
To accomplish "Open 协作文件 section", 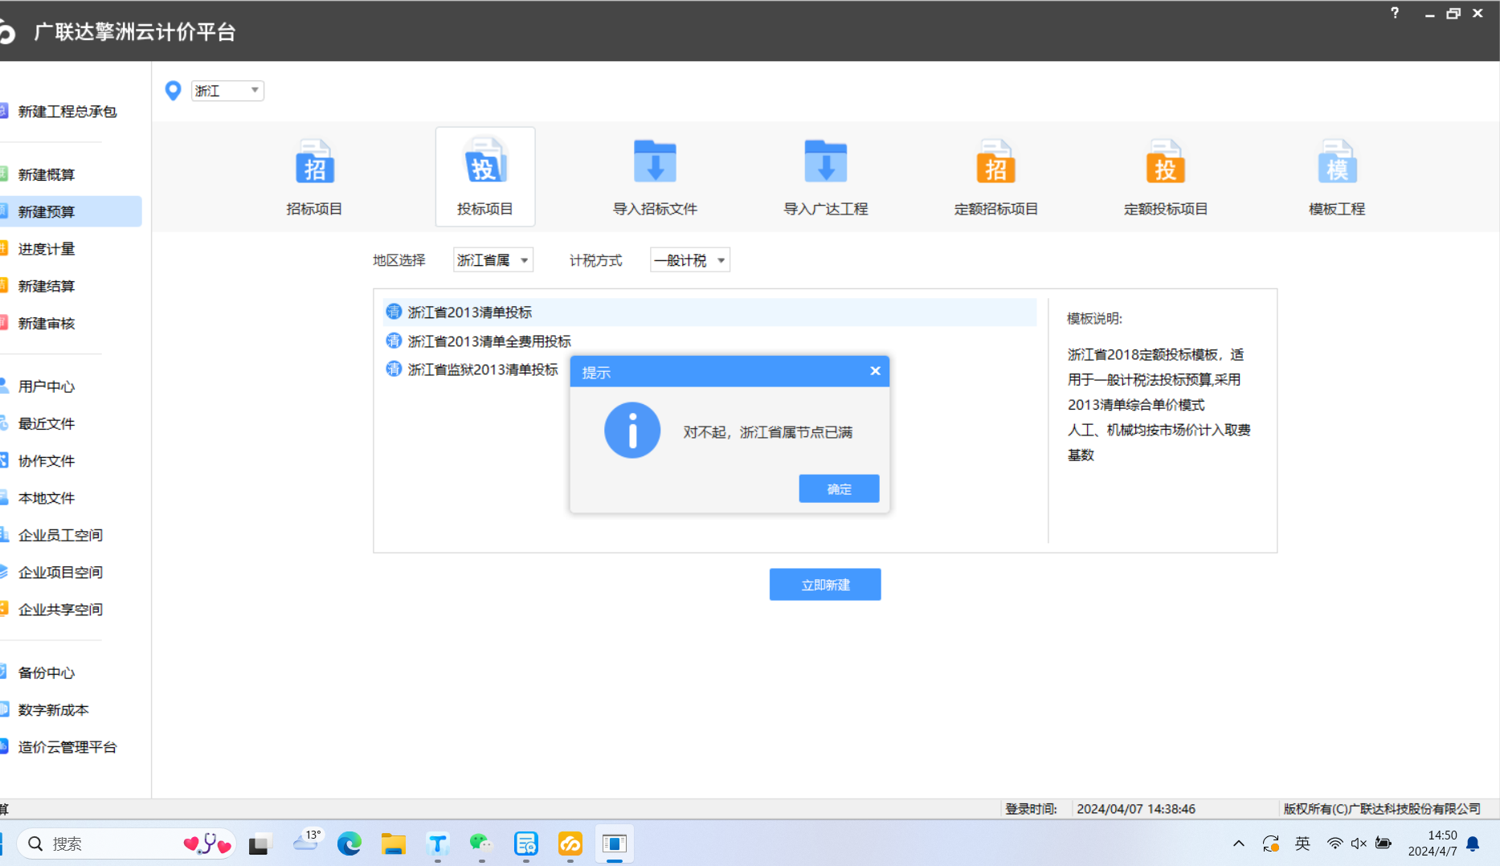I will (47, 460).
